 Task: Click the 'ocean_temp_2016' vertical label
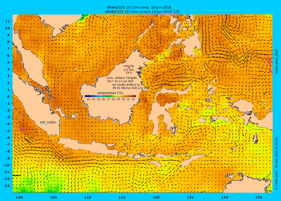(276, 62)
